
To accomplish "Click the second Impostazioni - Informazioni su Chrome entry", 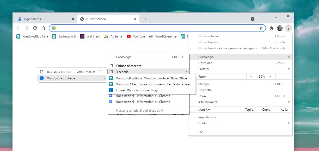I will [x=148, y=102].
